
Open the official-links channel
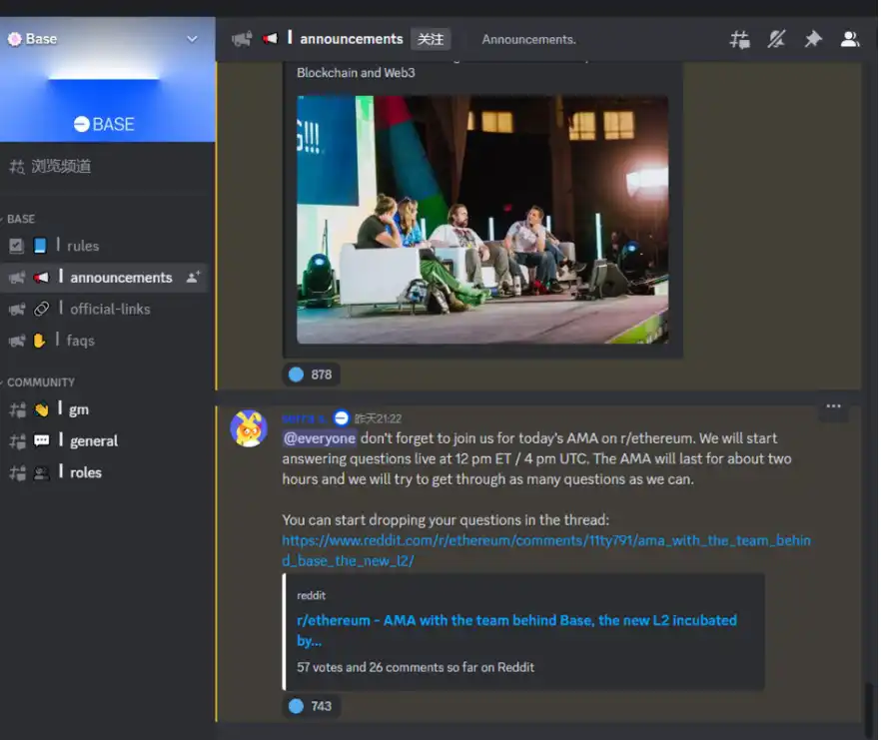tap(104, 309)
